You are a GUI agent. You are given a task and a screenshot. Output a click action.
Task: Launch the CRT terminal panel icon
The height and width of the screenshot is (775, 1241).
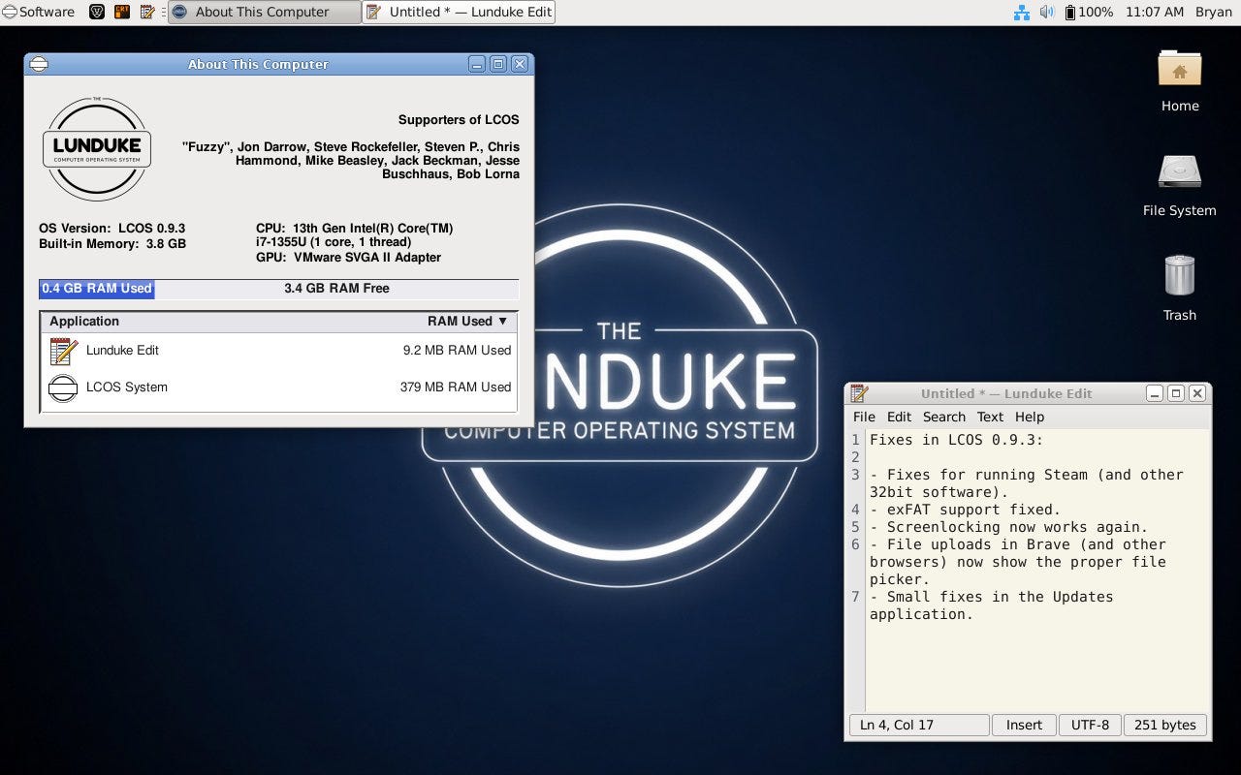tap(122, 12)
